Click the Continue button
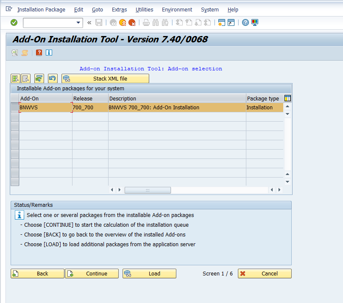Image resolution: width=343 pixels, height=303 pixels. [92, 273]
